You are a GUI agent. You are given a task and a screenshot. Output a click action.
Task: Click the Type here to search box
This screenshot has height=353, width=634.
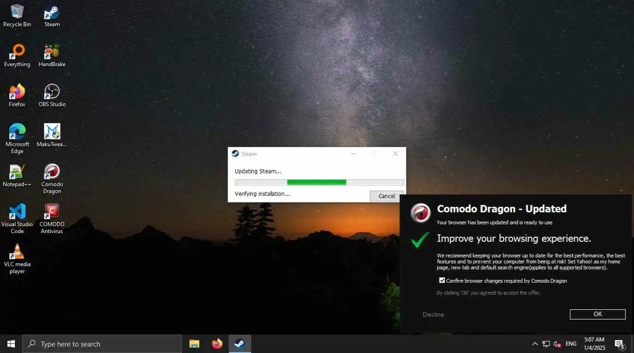pyautogui.click(x=102, y=344)
